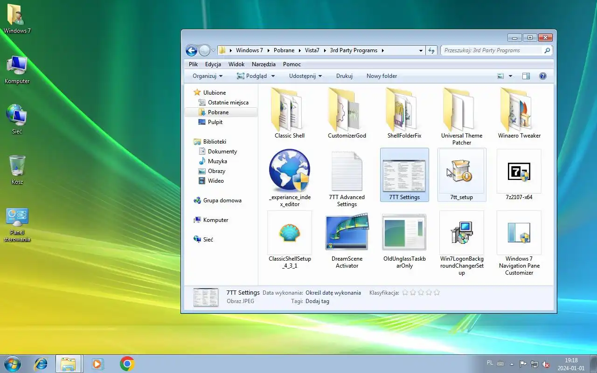Open the Winaero Tweaker folder
Viewport: 597px width, 373px height.
(519, 113)
